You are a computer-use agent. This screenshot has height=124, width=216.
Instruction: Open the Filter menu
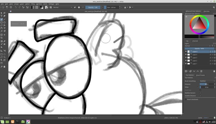pos(33,4)
